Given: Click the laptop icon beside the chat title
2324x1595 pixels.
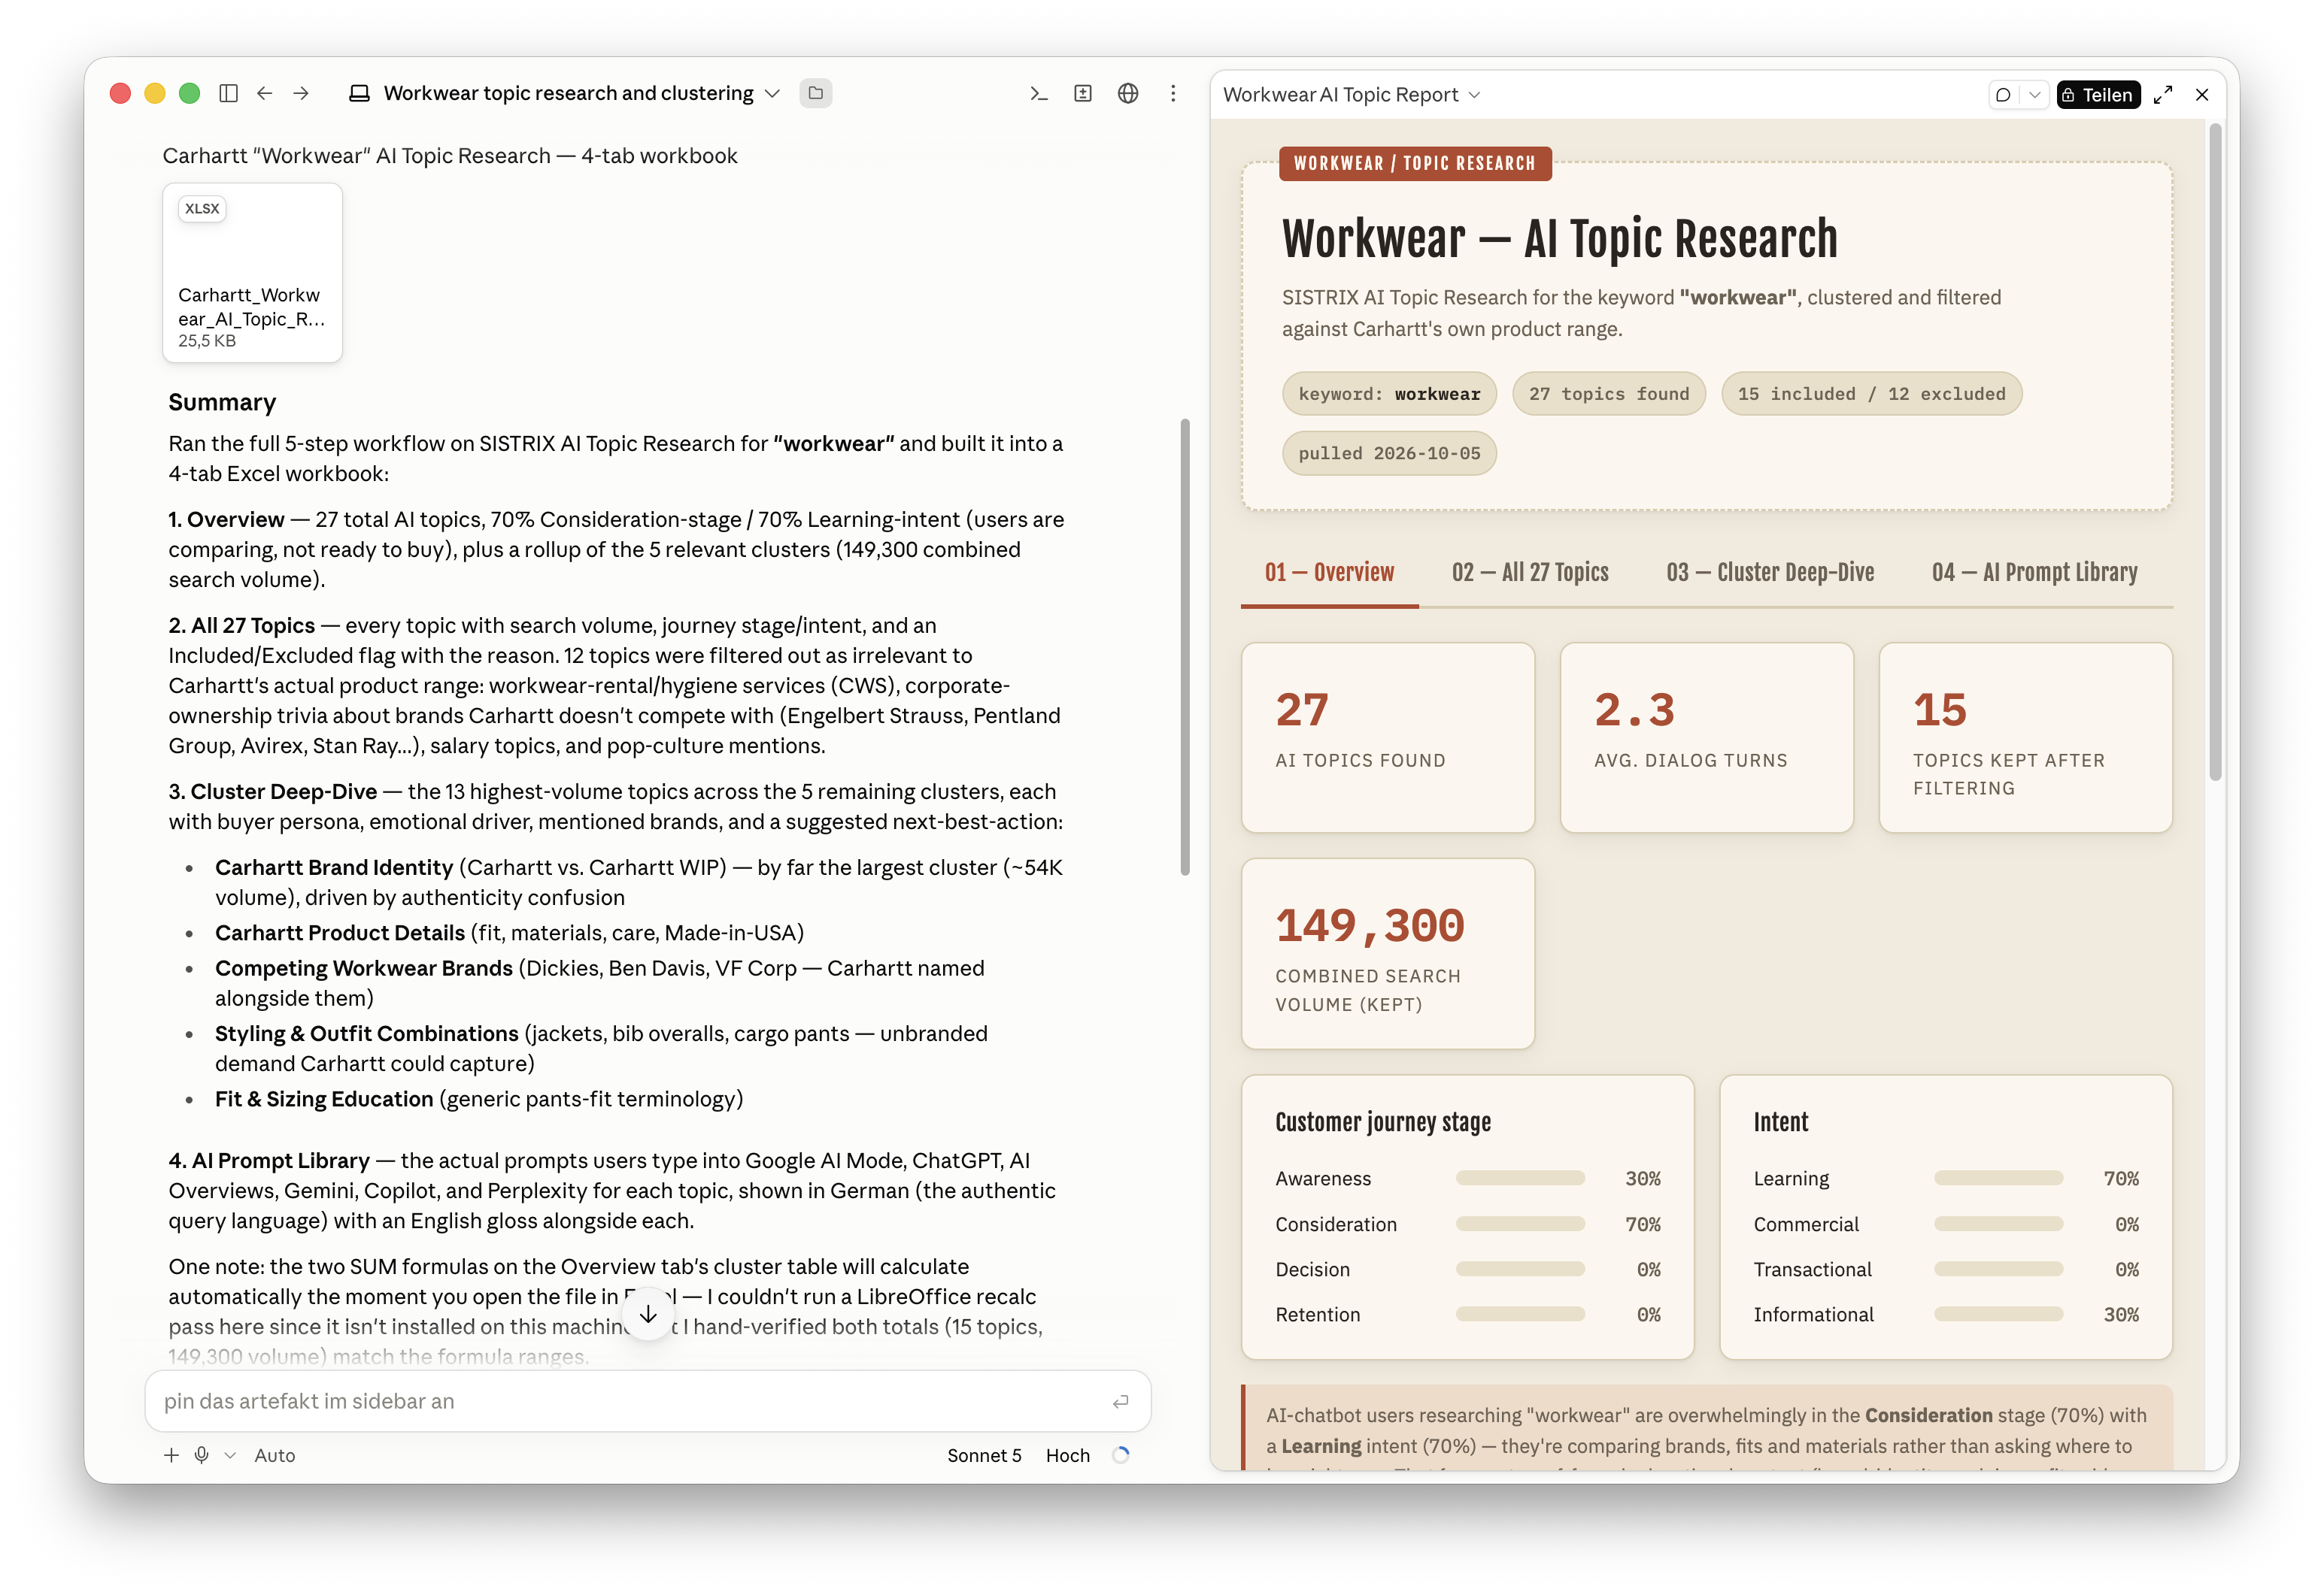Looking at the screenshot, I should (359, 93).
